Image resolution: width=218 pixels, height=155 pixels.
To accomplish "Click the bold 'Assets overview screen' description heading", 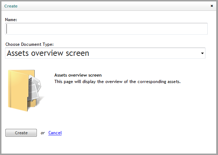I will point(78,75).
